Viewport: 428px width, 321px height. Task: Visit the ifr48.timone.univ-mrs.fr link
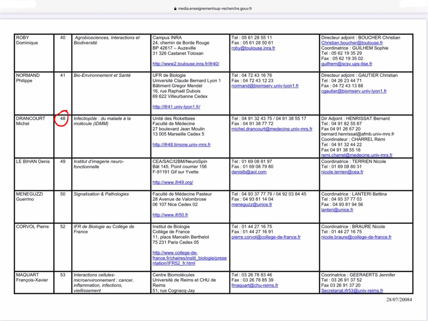[182, 145]
